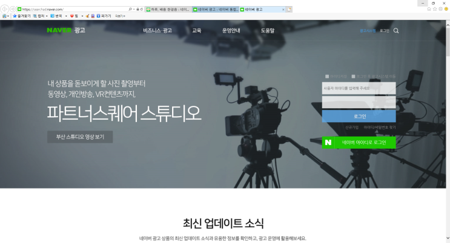This screenshot has width=450, height=243.
Task: Click the 퍼가기 toolbar item
Action: coord(104,16)
